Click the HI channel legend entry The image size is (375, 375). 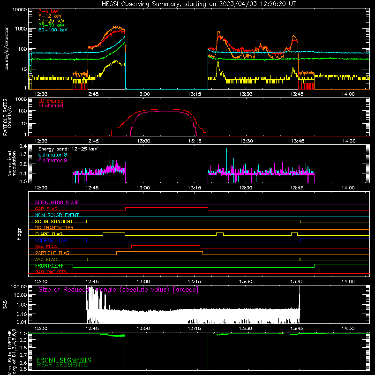point(51,106)
